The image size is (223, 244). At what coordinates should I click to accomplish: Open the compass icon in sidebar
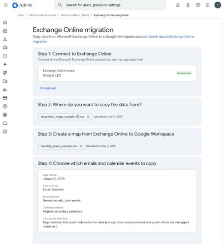point(5,132)
